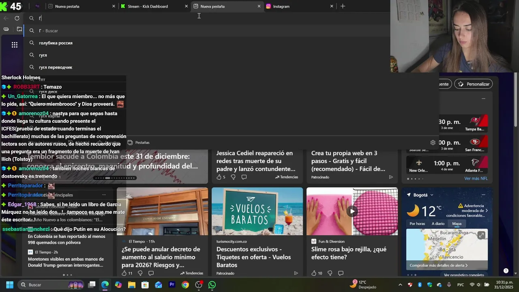Dislike the Jessica Cediel article
Screen dimensions: 519x292
point(233,177)
